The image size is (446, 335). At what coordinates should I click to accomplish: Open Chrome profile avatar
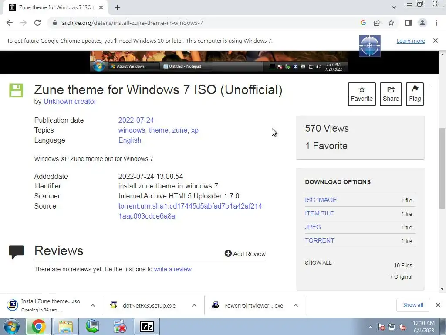(422, 23)
